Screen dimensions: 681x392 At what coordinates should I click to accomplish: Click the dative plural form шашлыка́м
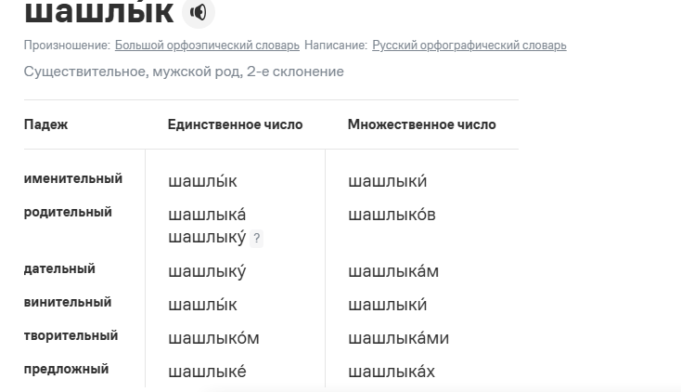click(x=393, y=271)
